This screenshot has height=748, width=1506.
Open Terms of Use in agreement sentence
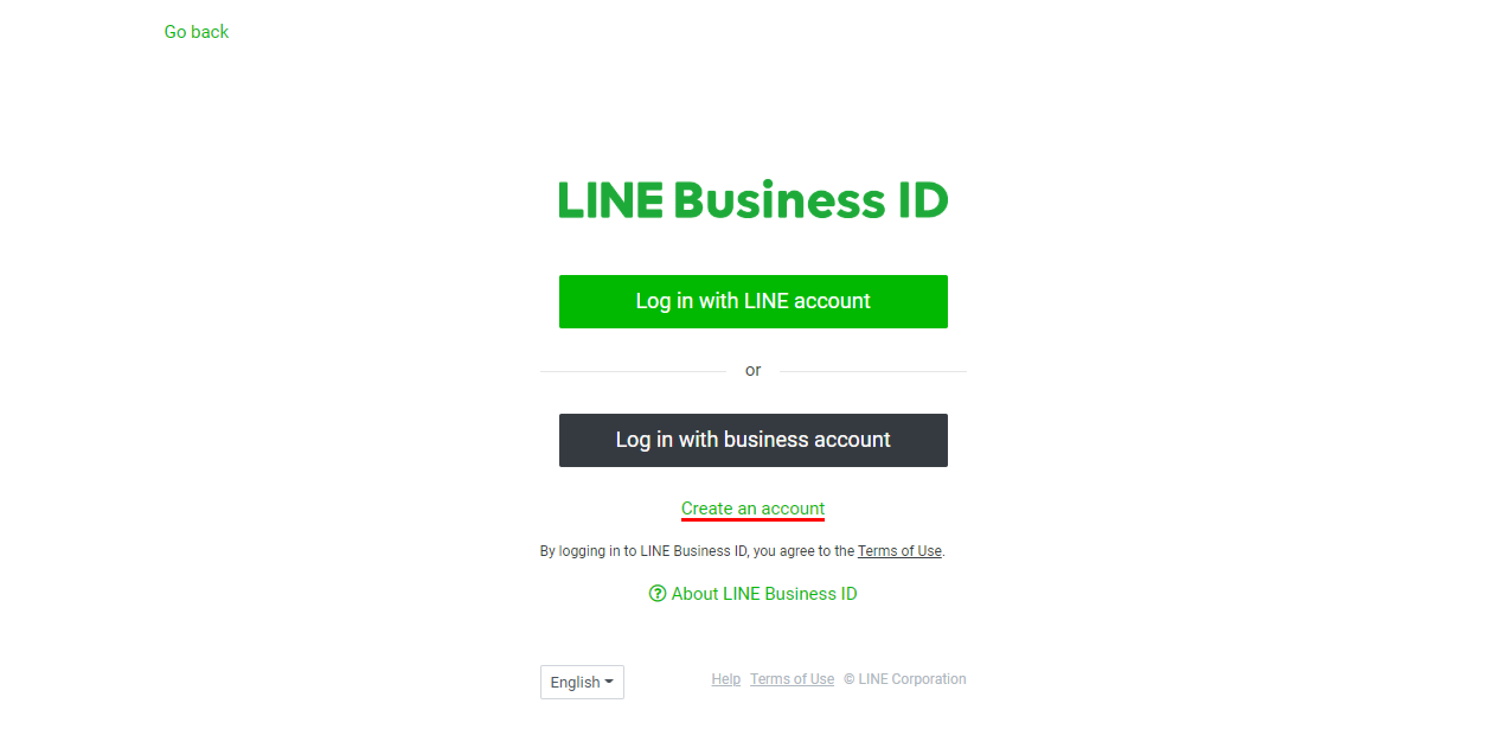pos(899,551)
